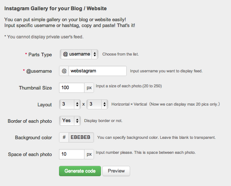Click the Instagram Gallery heading text
Viewport: 231px width, 186px height.
(55, 8)
